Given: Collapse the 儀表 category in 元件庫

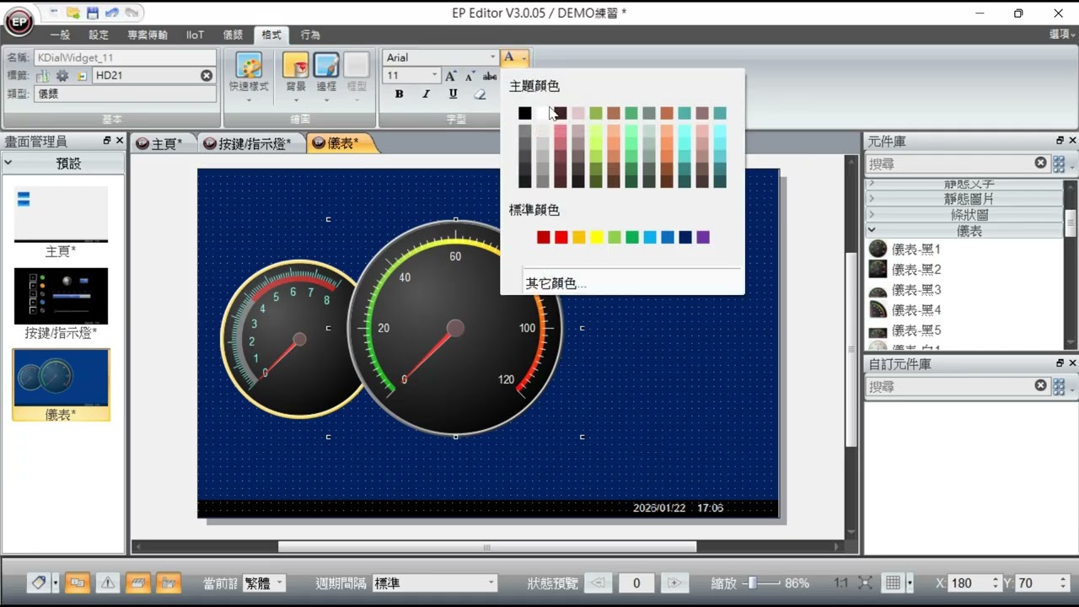Looking at the screenshot, I should pyautogui.click(x=965, y=230).
